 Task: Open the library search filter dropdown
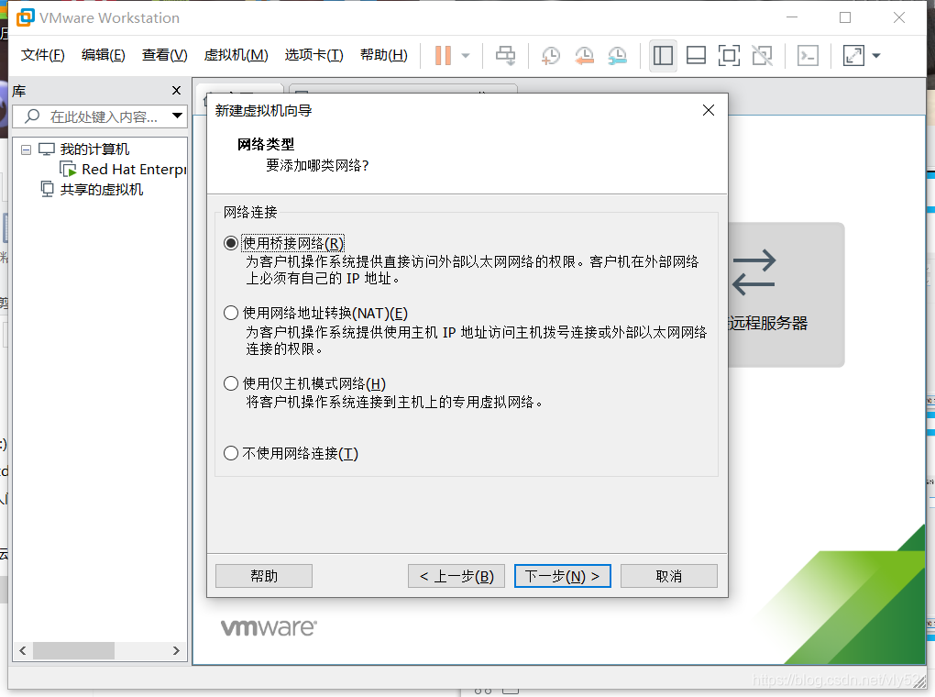coord(177,116)
